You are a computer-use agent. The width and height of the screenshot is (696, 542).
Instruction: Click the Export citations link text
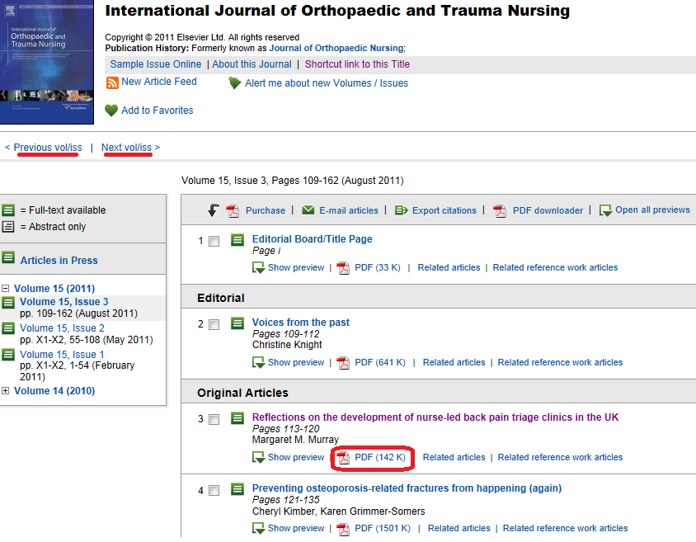click(x=444, y=210)
